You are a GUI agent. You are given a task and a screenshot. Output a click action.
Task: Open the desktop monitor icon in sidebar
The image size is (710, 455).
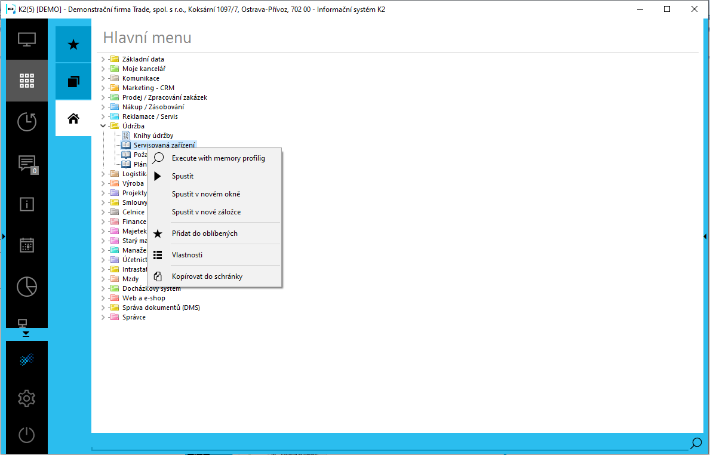click(27, 39)
